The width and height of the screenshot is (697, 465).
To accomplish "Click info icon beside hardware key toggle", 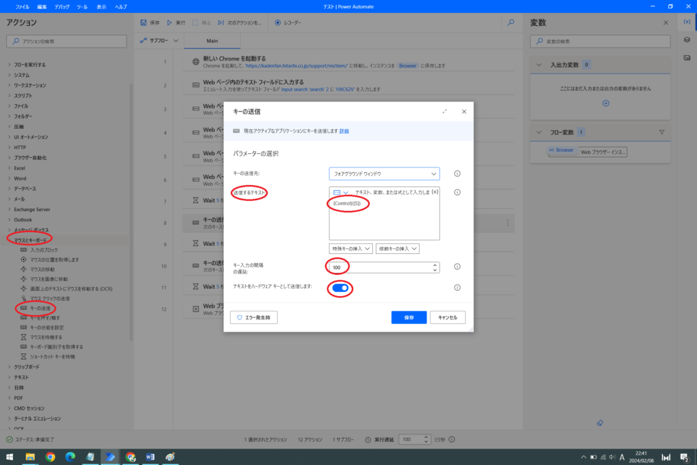I will tap(457, 287).
